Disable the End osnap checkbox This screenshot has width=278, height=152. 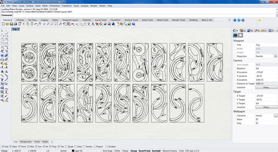point(3,146)
